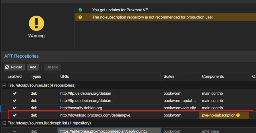The width and height of the screenshot is (256, 133).
Task: Click the Disable button
Action: pyautogui.click(x=52, y=67)
